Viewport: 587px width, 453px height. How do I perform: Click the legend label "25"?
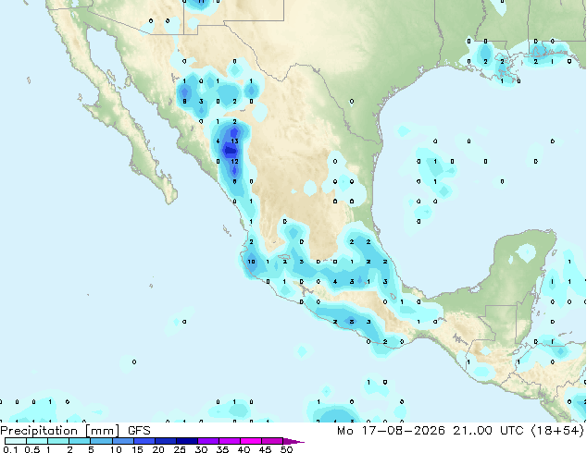(180, 449)
